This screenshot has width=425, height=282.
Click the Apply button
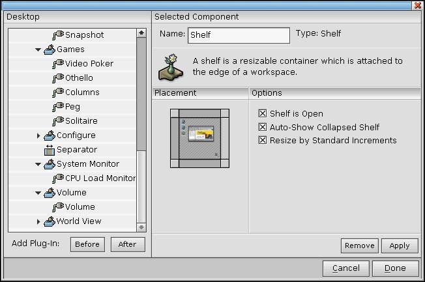(x=399, y=246)
